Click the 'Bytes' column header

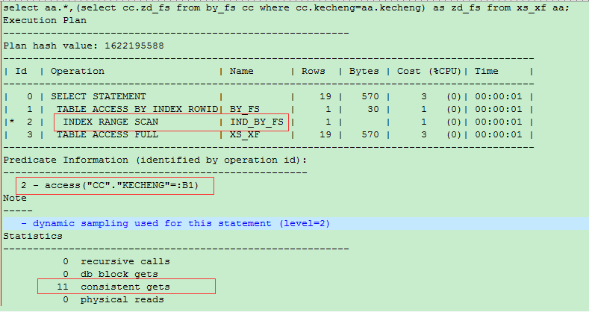tap(364, 71)
